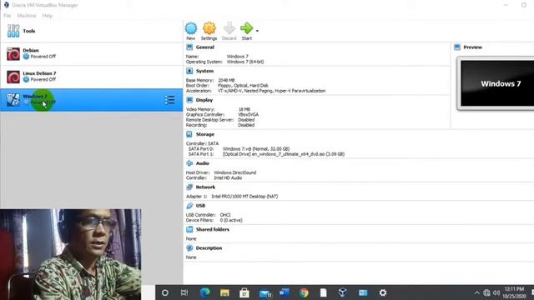The height and width of the screenshot is (300, 534).
Task: Open the Settings gear toolbar icon
Action: click(x=209, y=28)
